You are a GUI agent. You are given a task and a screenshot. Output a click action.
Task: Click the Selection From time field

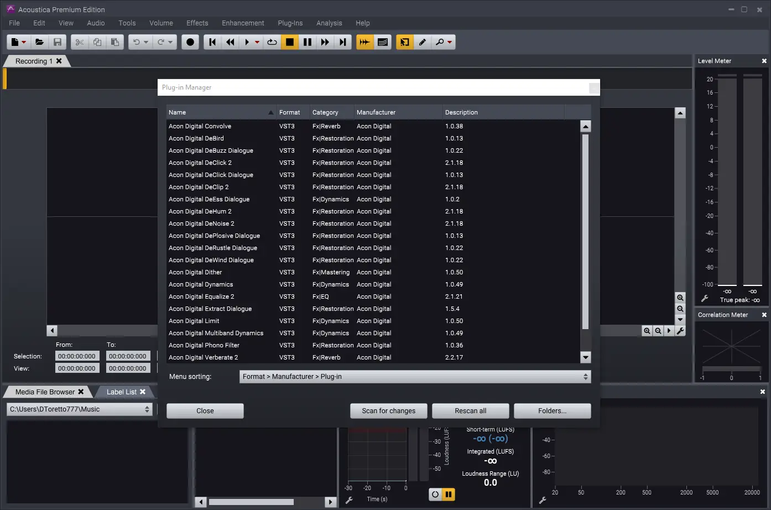pos(77,356)
